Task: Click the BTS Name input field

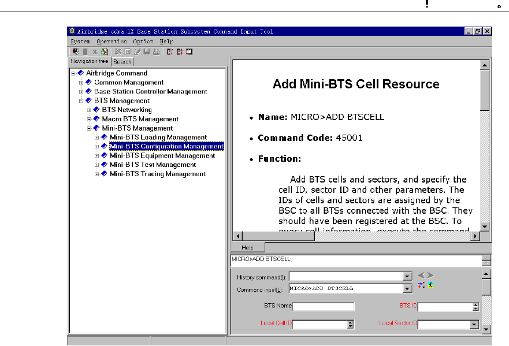Action: pos(324,307)
